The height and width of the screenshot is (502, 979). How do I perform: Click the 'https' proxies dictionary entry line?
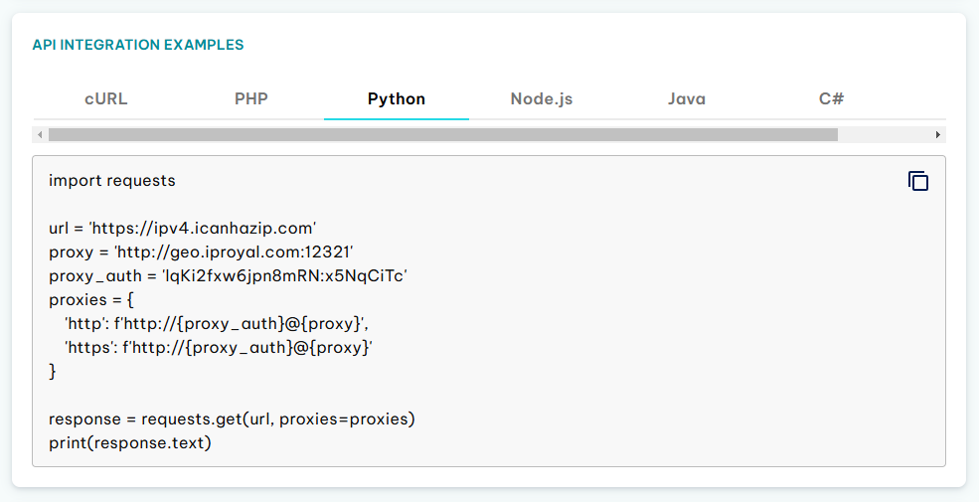click(219, 348)
